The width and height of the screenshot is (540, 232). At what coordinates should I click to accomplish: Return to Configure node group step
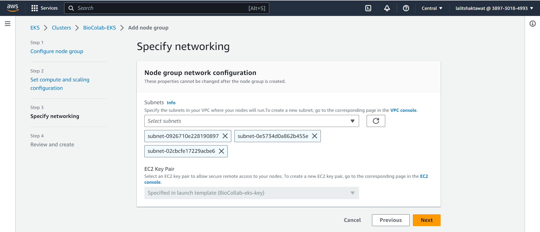coord(57,51)
